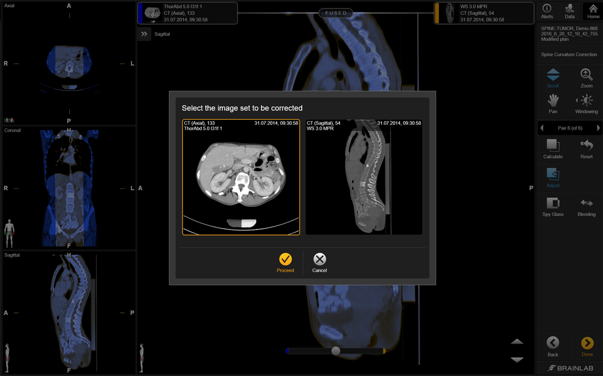Click the Pair 6 (of 6) indicator

pos(570,128)
